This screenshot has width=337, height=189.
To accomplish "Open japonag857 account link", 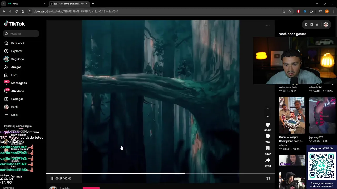I will (x=316, y=137).
